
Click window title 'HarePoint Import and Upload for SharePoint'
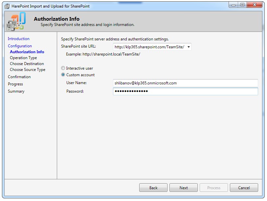point(51,6)
